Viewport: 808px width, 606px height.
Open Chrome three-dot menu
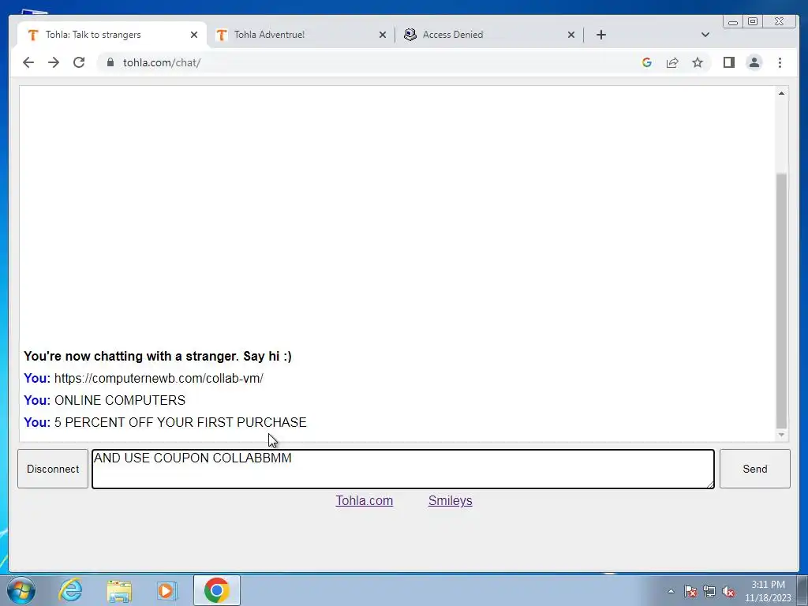tap(780, 62)
